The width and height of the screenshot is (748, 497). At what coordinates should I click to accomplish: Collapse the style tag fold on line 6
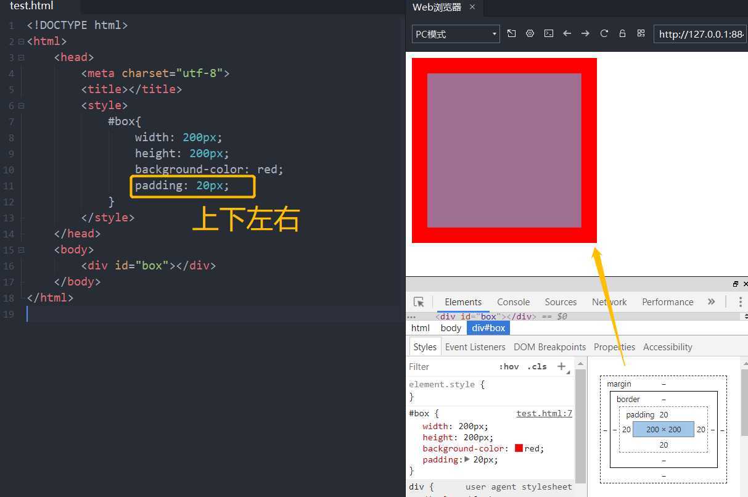(21, 105)
